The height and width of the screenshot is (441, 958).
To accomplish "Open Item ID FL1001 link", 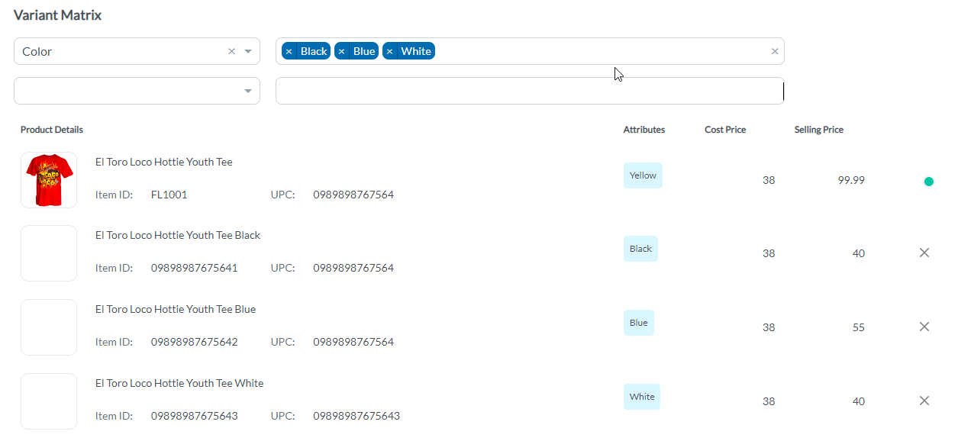I will coord(169,195).
